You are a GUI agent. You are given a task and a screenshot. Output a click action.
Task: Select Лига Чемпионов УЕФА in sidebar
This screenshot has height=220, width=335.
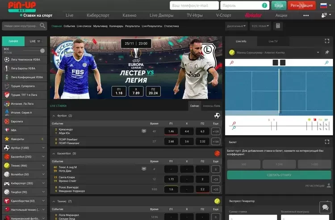[x=25, y=59]
